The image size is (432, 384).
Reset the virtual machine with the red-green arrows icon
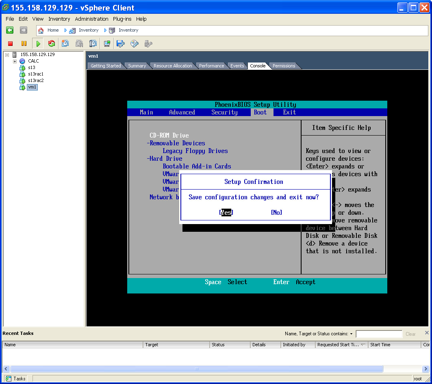coord(52,43)
